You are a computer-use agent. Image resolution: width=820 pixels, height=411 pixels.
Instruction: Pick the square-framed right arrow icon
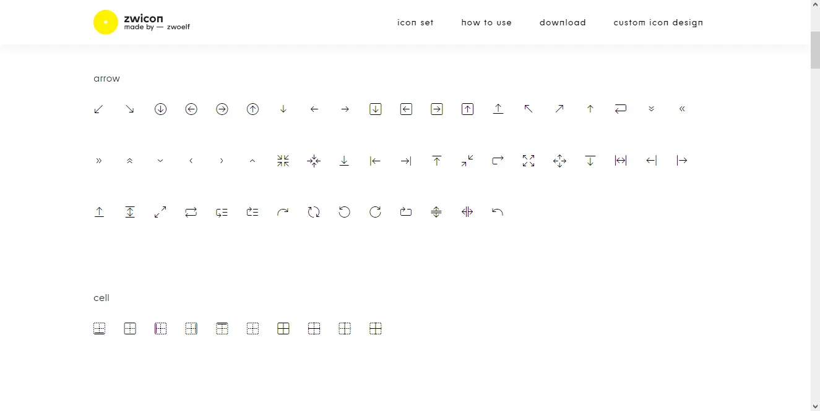pos(437,109)
